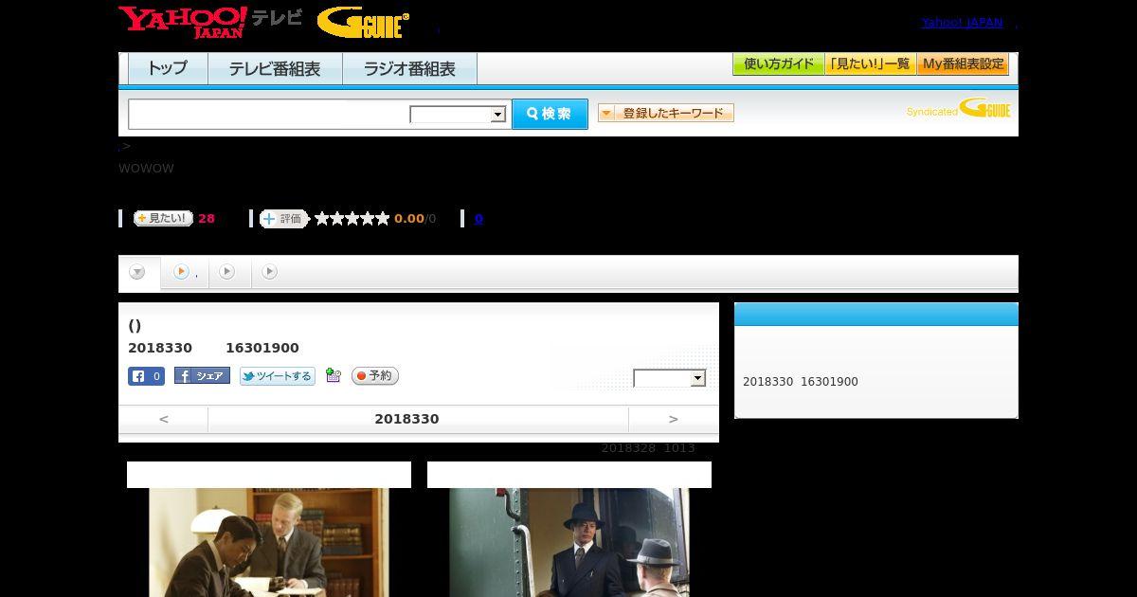Select the fourth tab with gray play icon
1137x597 pixels.
[270, 272]
